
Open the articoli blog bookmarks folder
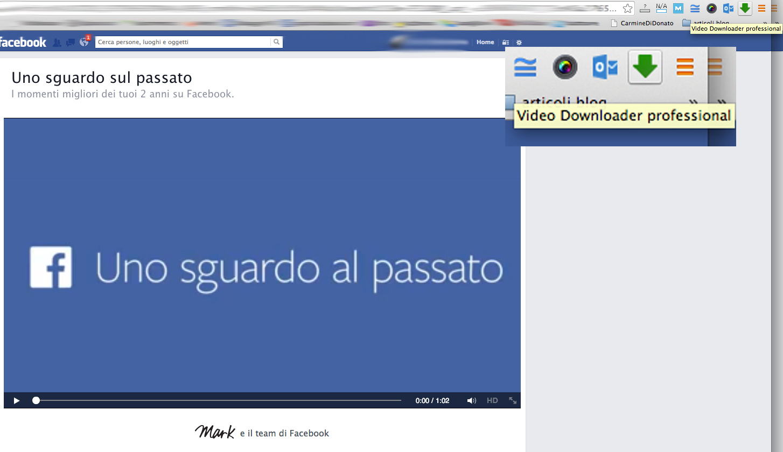705,23
